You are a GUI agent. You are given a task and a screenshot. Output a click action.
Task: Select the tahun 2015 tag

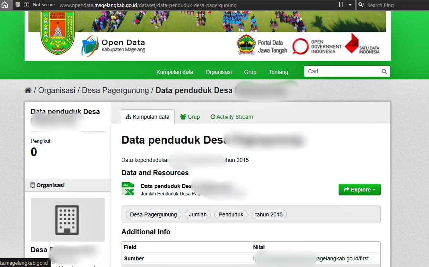[268, 214]
